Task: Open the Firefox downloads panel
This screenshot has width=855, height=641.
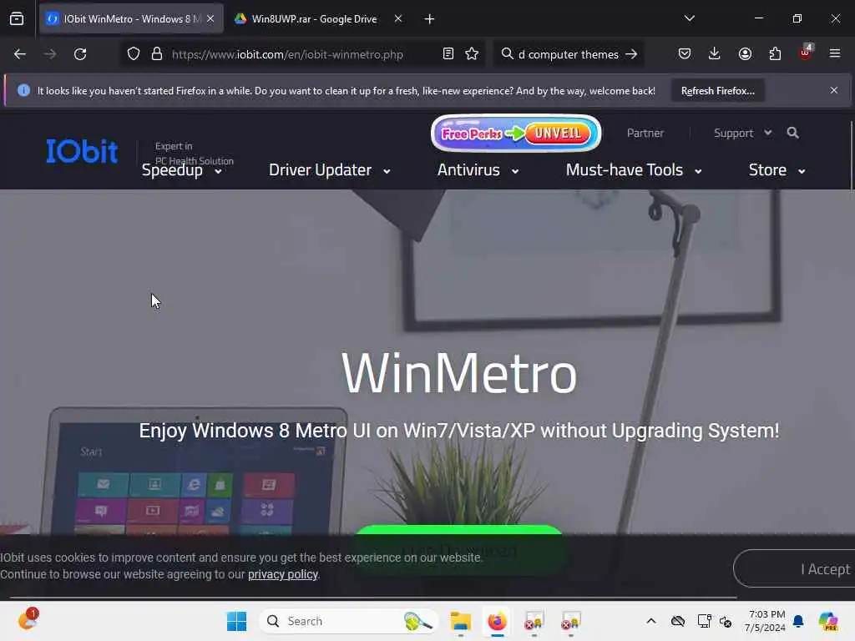Action: point(715,53)
